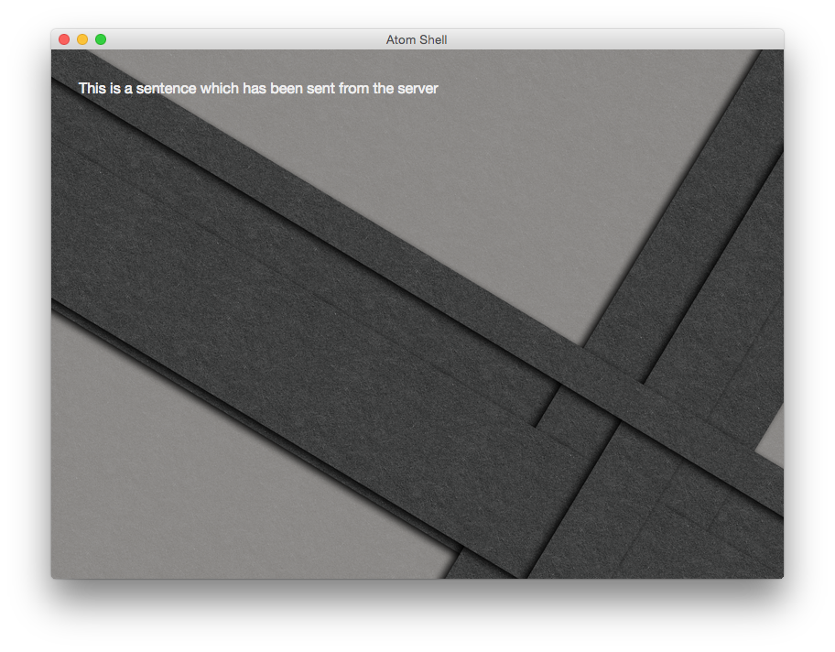This screenshot has height=652, width=835.
Task: Click the sentence sent from the server
Action: (258, 89)
